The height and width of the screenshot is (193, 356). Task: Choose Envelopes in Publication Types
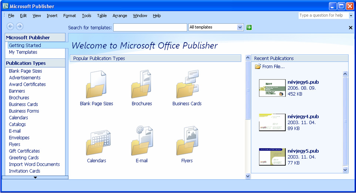tap(19, 138)
